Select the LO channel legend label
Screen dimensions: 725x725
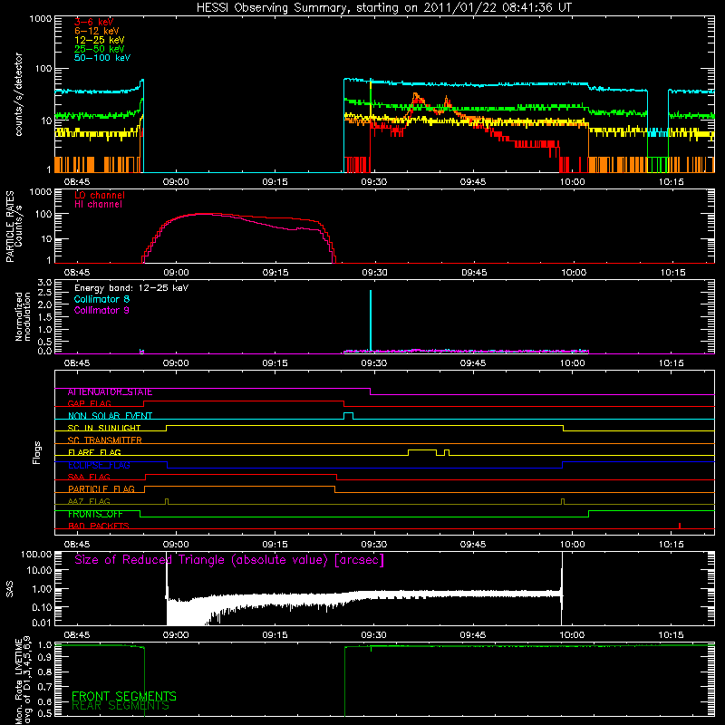click(100, 195)
